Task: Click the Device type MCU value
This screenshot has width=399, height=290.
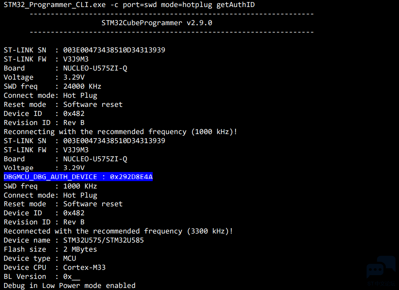Action: (x=69, y=258)
